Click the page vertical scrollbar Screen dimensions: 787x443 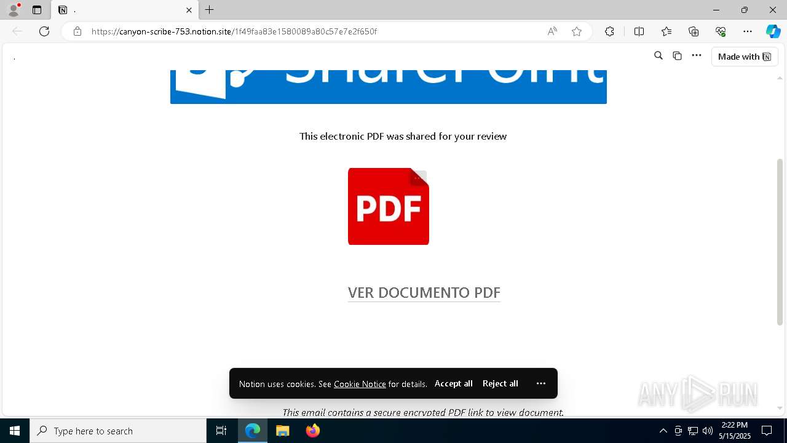780,242
